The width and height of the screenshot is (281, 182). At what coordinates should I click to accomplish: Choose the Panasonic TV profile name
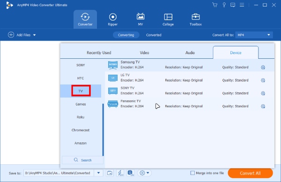click(131, 101)
